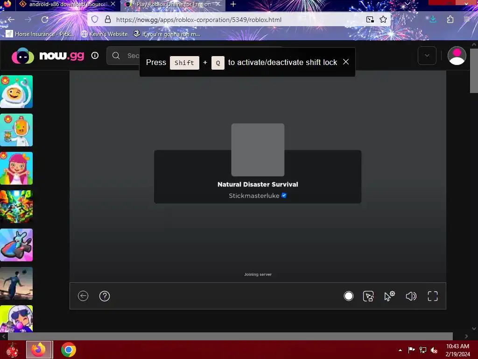Screen dimensions: 478x359
Task: Open the bubblegum girl game thumbnail
Action: 16,318
